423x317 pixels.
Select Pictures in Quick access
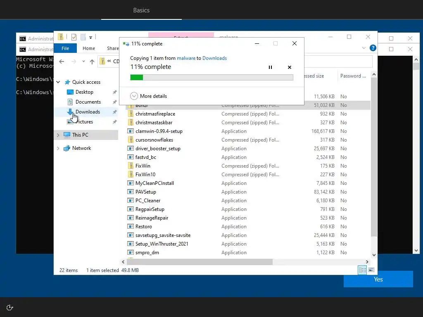coord(84,122)
